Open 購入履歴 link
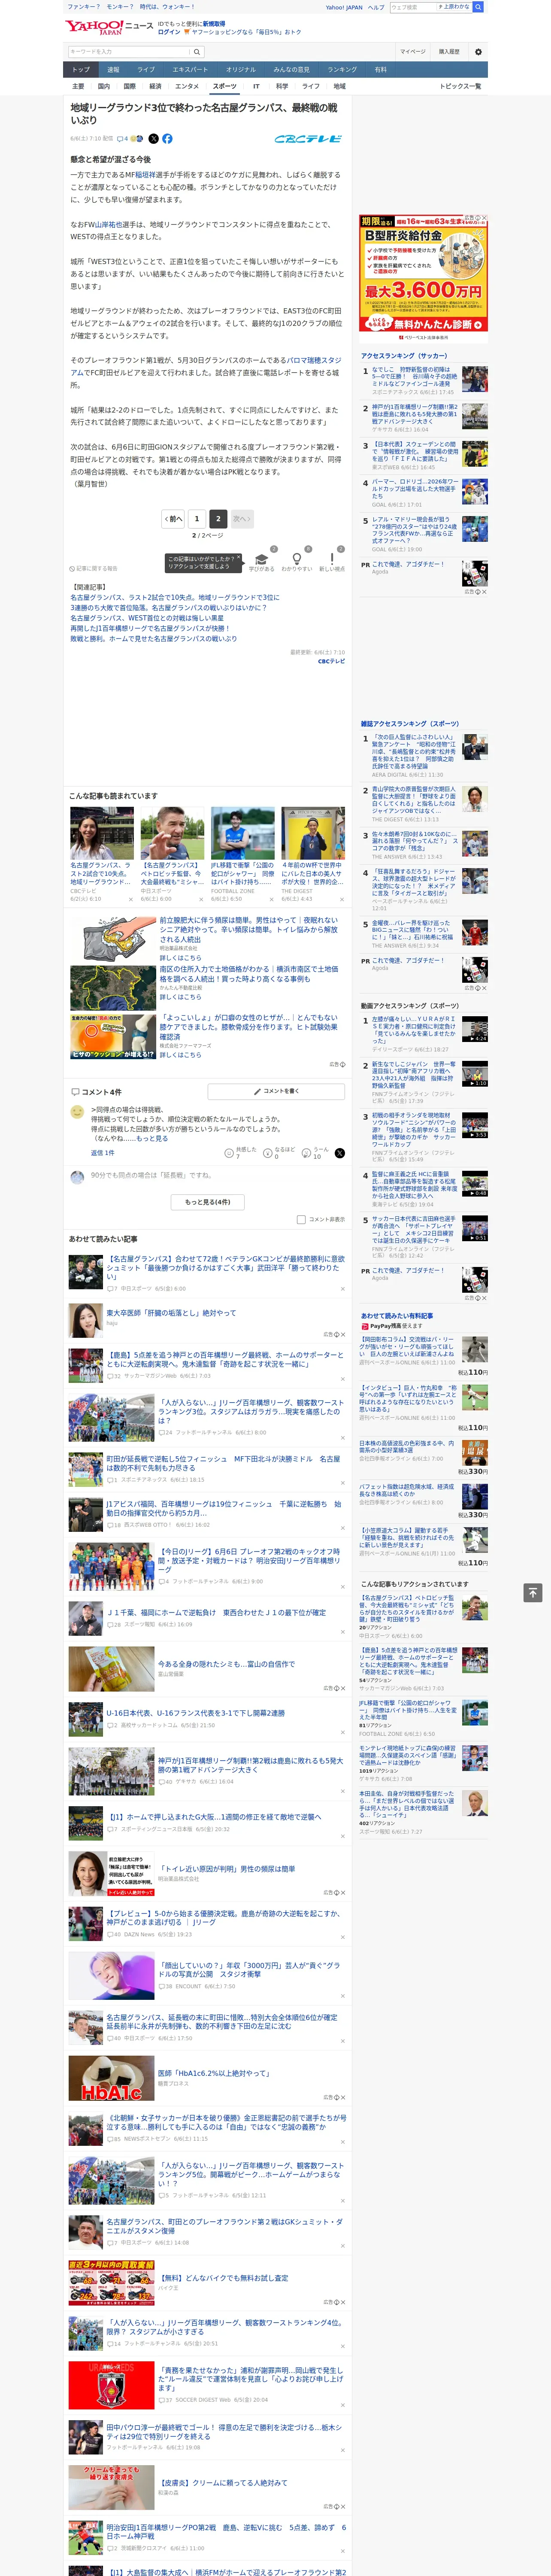 tap(449, 51)
